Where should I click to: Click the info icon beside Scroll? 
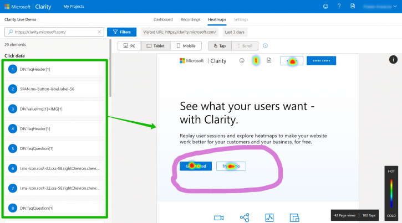pyautogui.click(x=266, y=46)
